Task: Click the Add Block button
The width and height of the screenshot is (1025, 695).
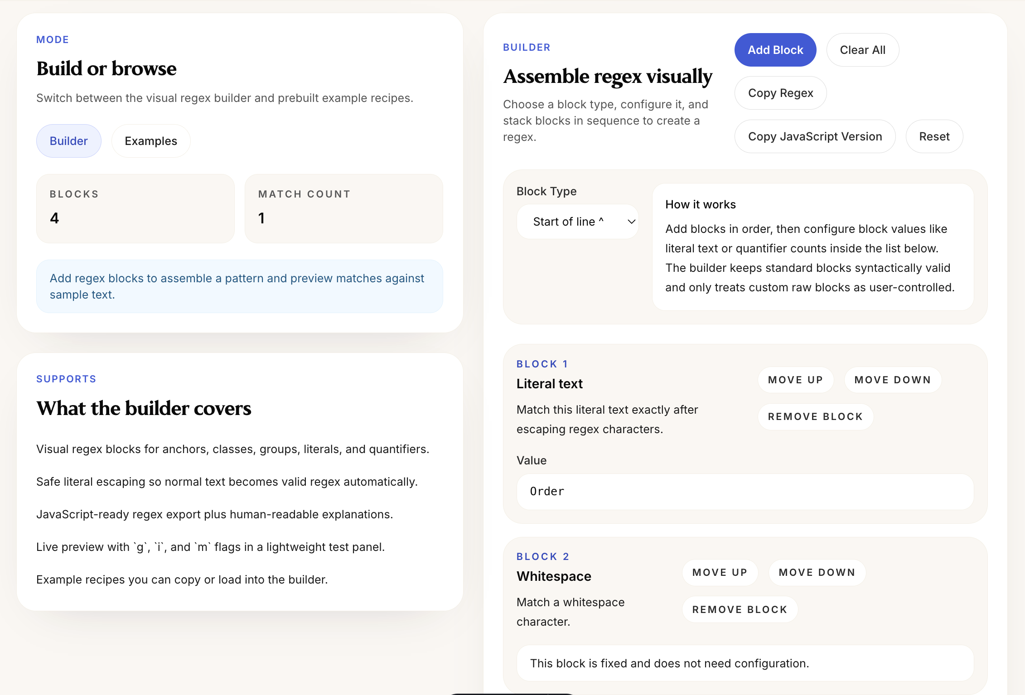Action: [775, 50]
